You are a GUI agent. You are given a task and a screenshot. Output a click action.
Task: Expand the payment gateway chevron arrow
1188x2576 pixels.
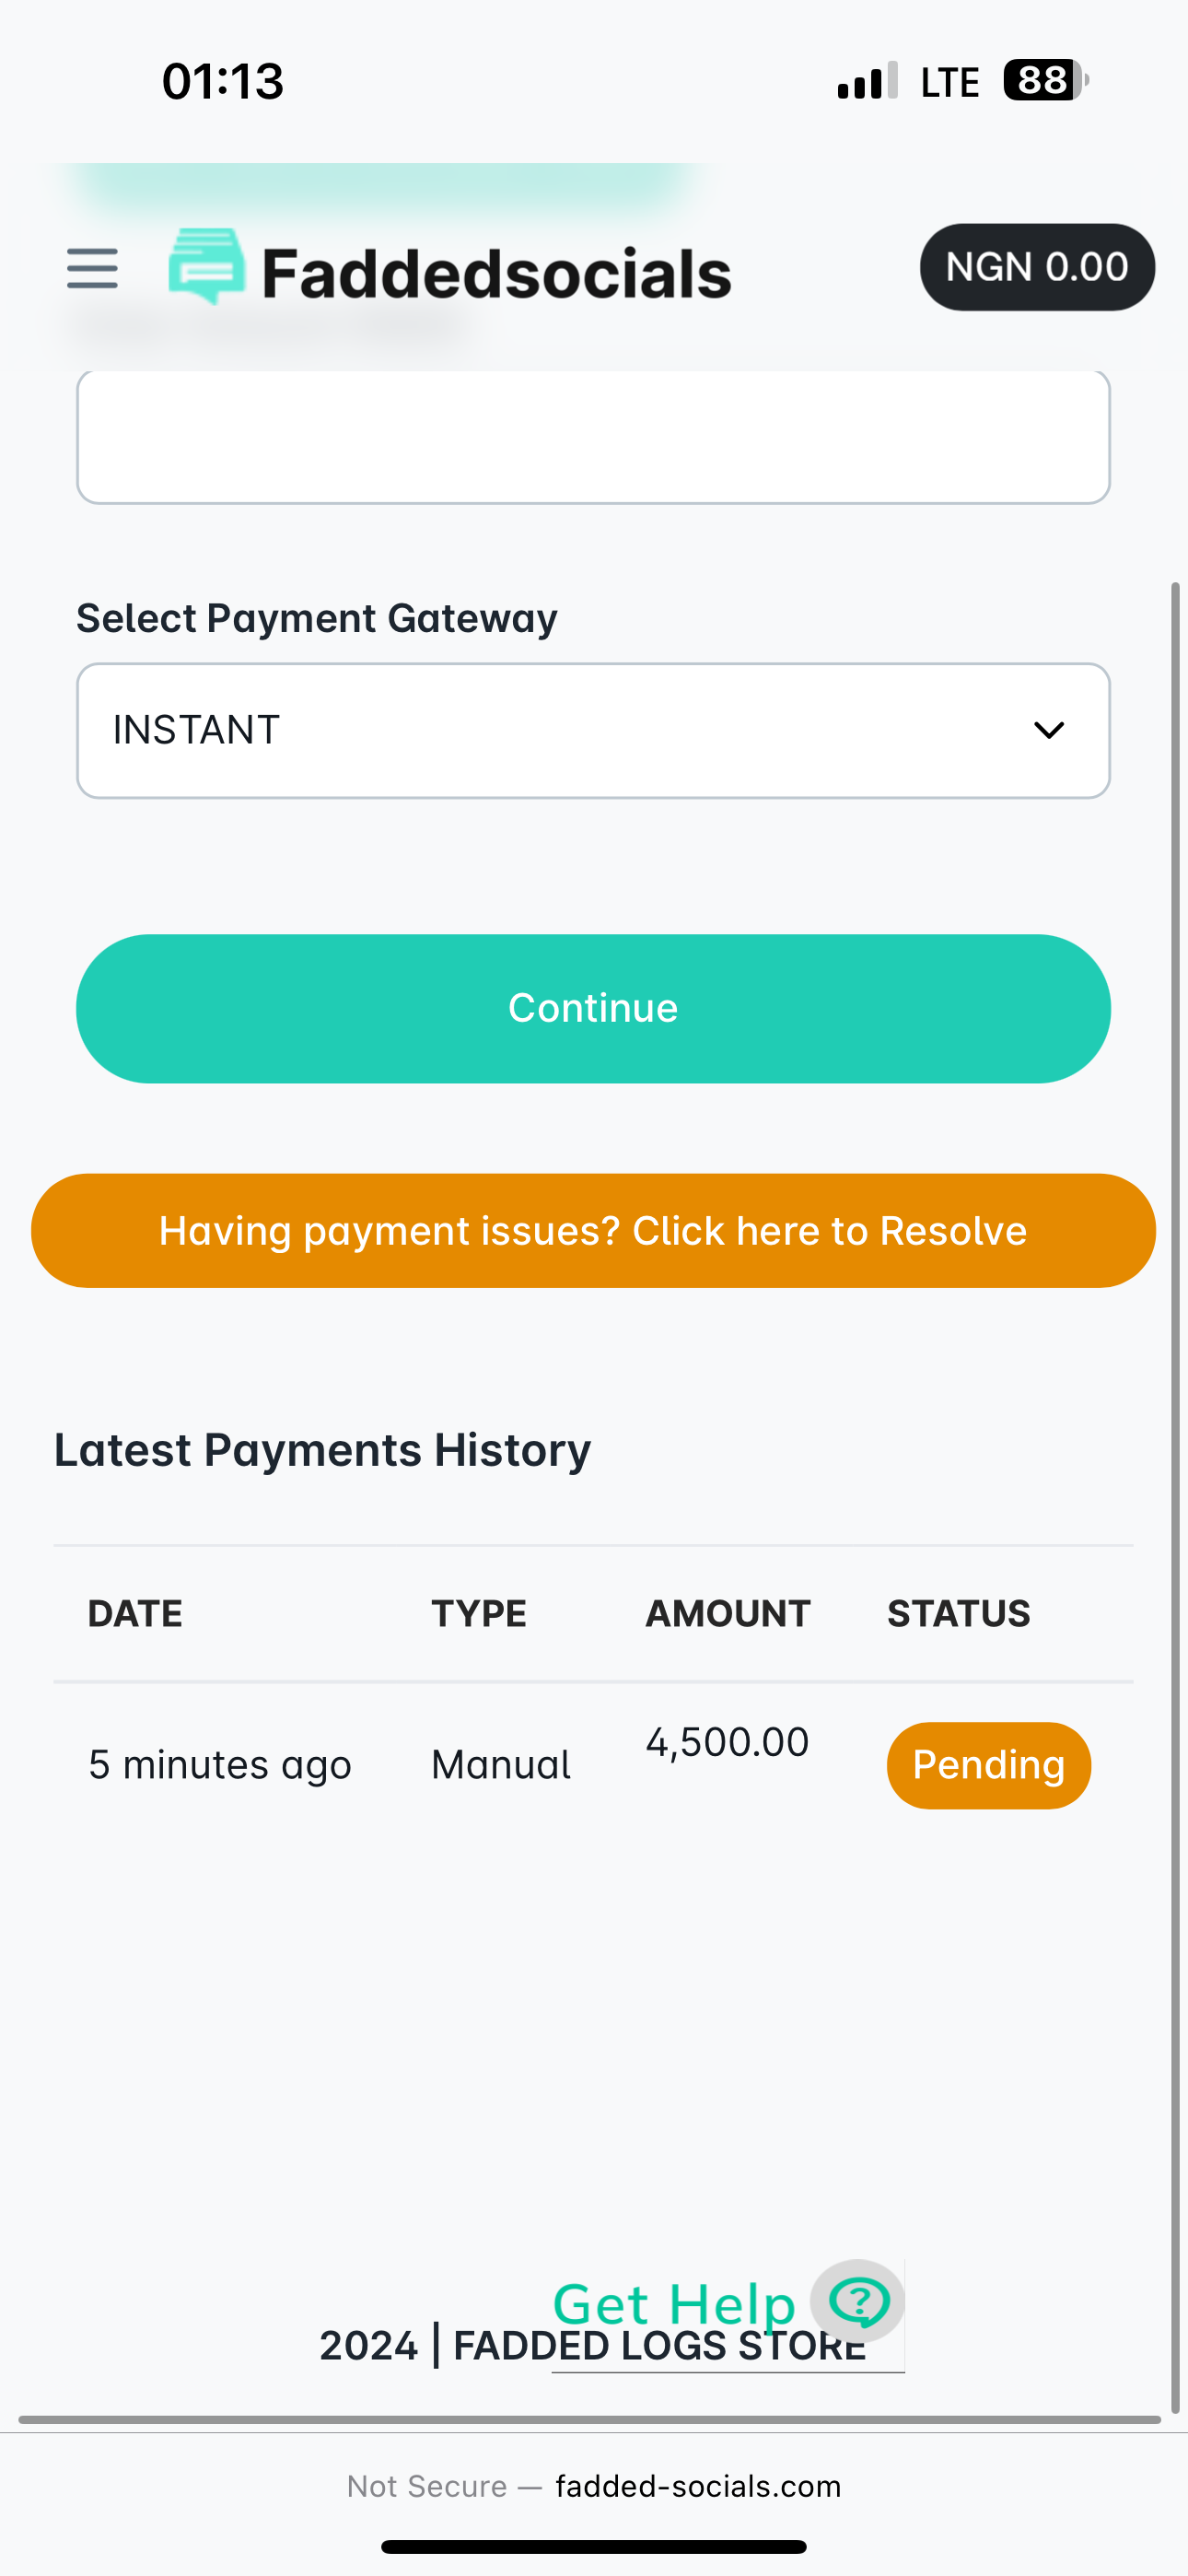point(1048,731)
